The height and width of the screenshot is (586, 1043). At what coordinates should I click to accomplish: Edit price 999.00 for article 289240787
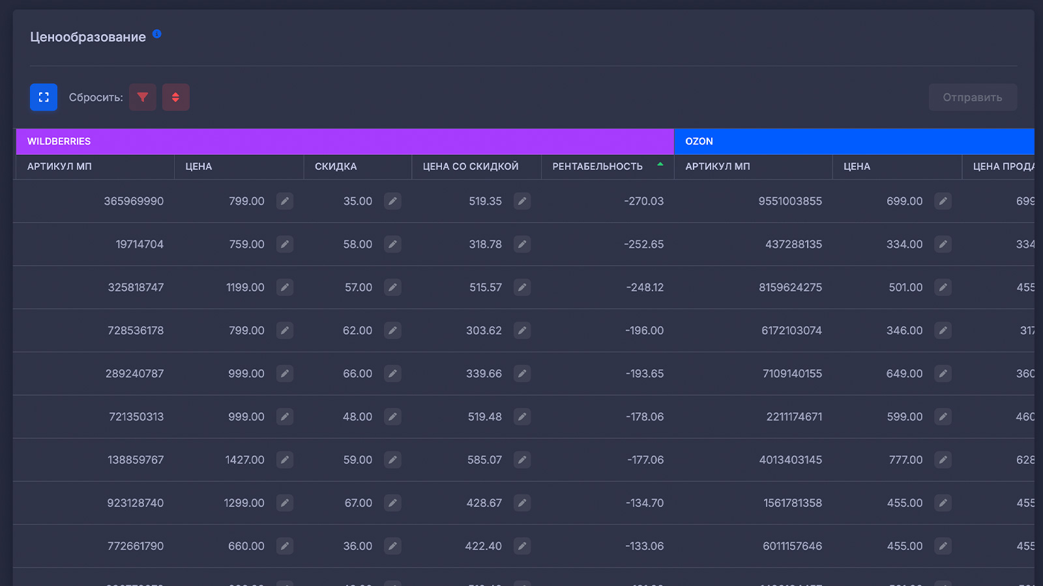click(285, 374)
